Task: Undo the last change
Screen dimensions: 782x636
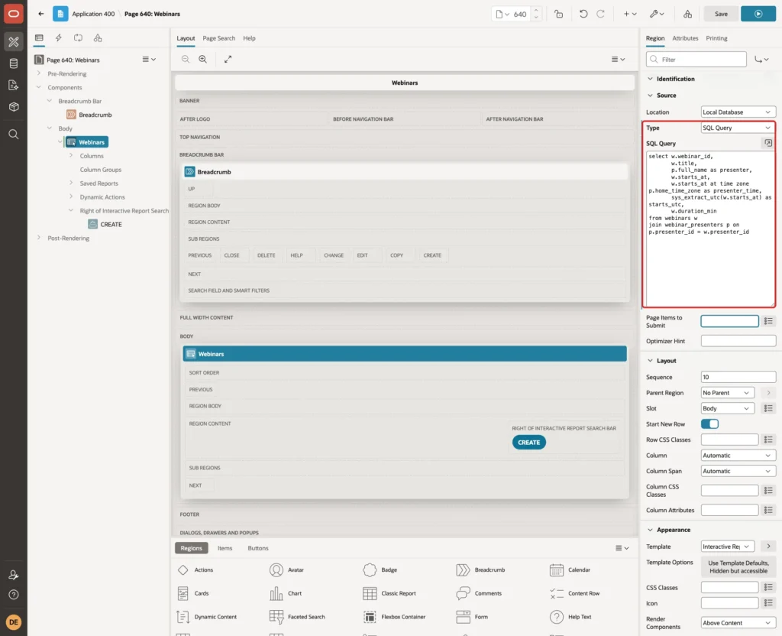Action: (x=583, y=14)
